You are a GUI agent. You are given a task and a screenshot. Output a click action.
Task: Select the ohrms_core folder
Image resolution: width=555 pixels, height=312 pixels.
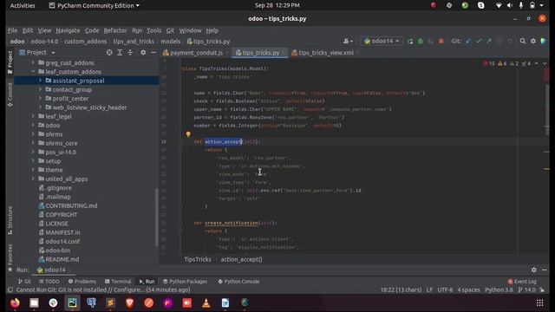pyautogui.click(x=61, y=143)
